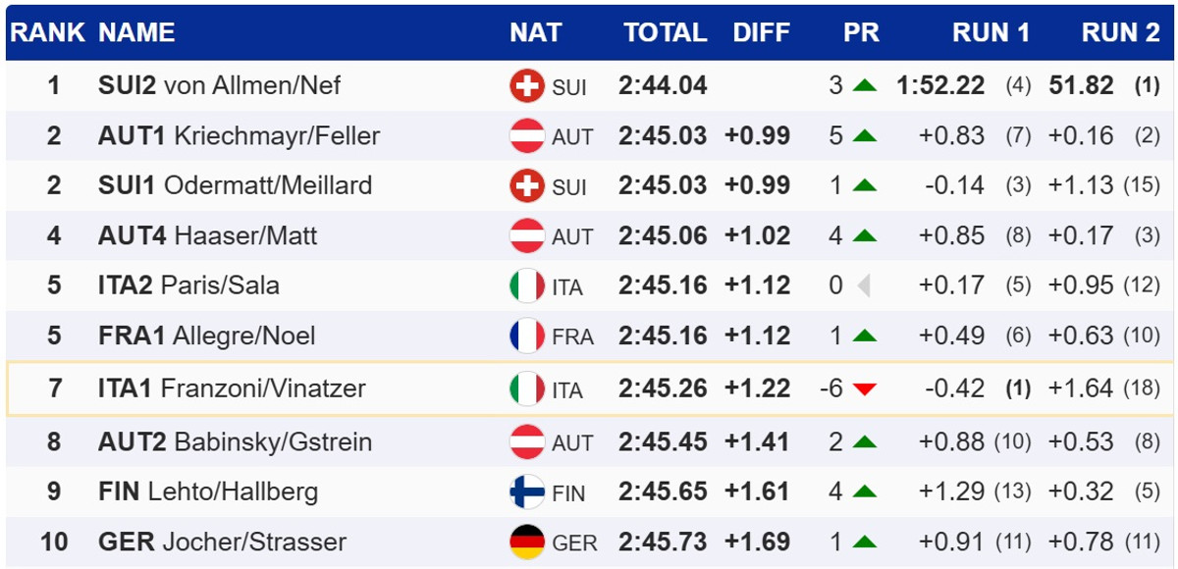The image size is (1178, 569).
Task: Click the green up arrow for Odermatt/Meillard
Action: point(864,185)
